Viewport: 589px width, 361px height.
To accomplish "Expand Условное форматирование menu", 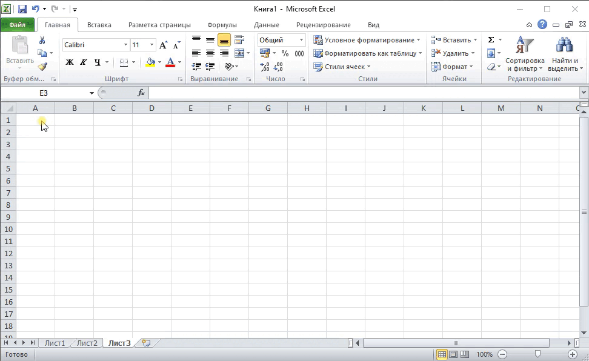I will tap(367, 40).
